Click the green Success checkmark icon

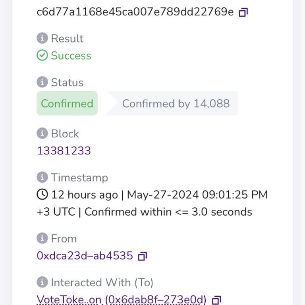pyautogui.click(x=42, y=55)
